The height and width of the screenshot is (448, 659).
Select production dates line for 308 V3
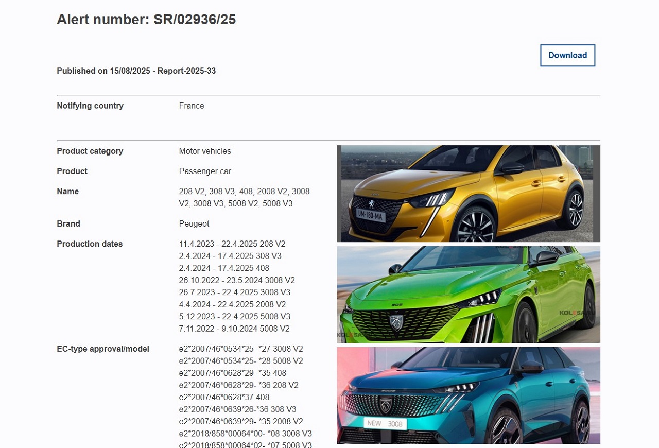pyautogui.click(x=230, y=256)
